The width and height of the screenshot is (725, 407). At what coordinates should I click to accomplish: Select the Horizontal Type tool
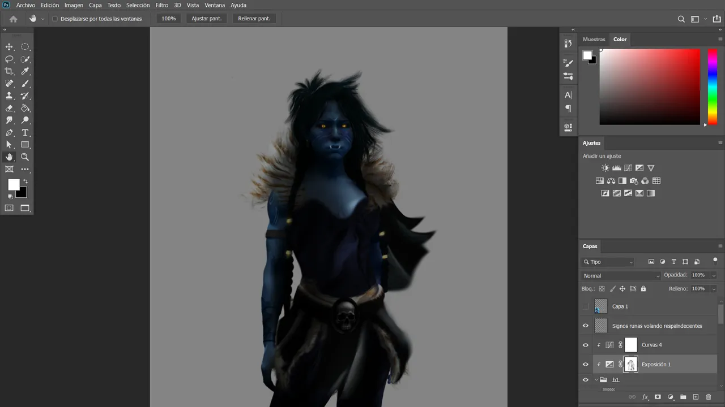(x=25, y=133)
